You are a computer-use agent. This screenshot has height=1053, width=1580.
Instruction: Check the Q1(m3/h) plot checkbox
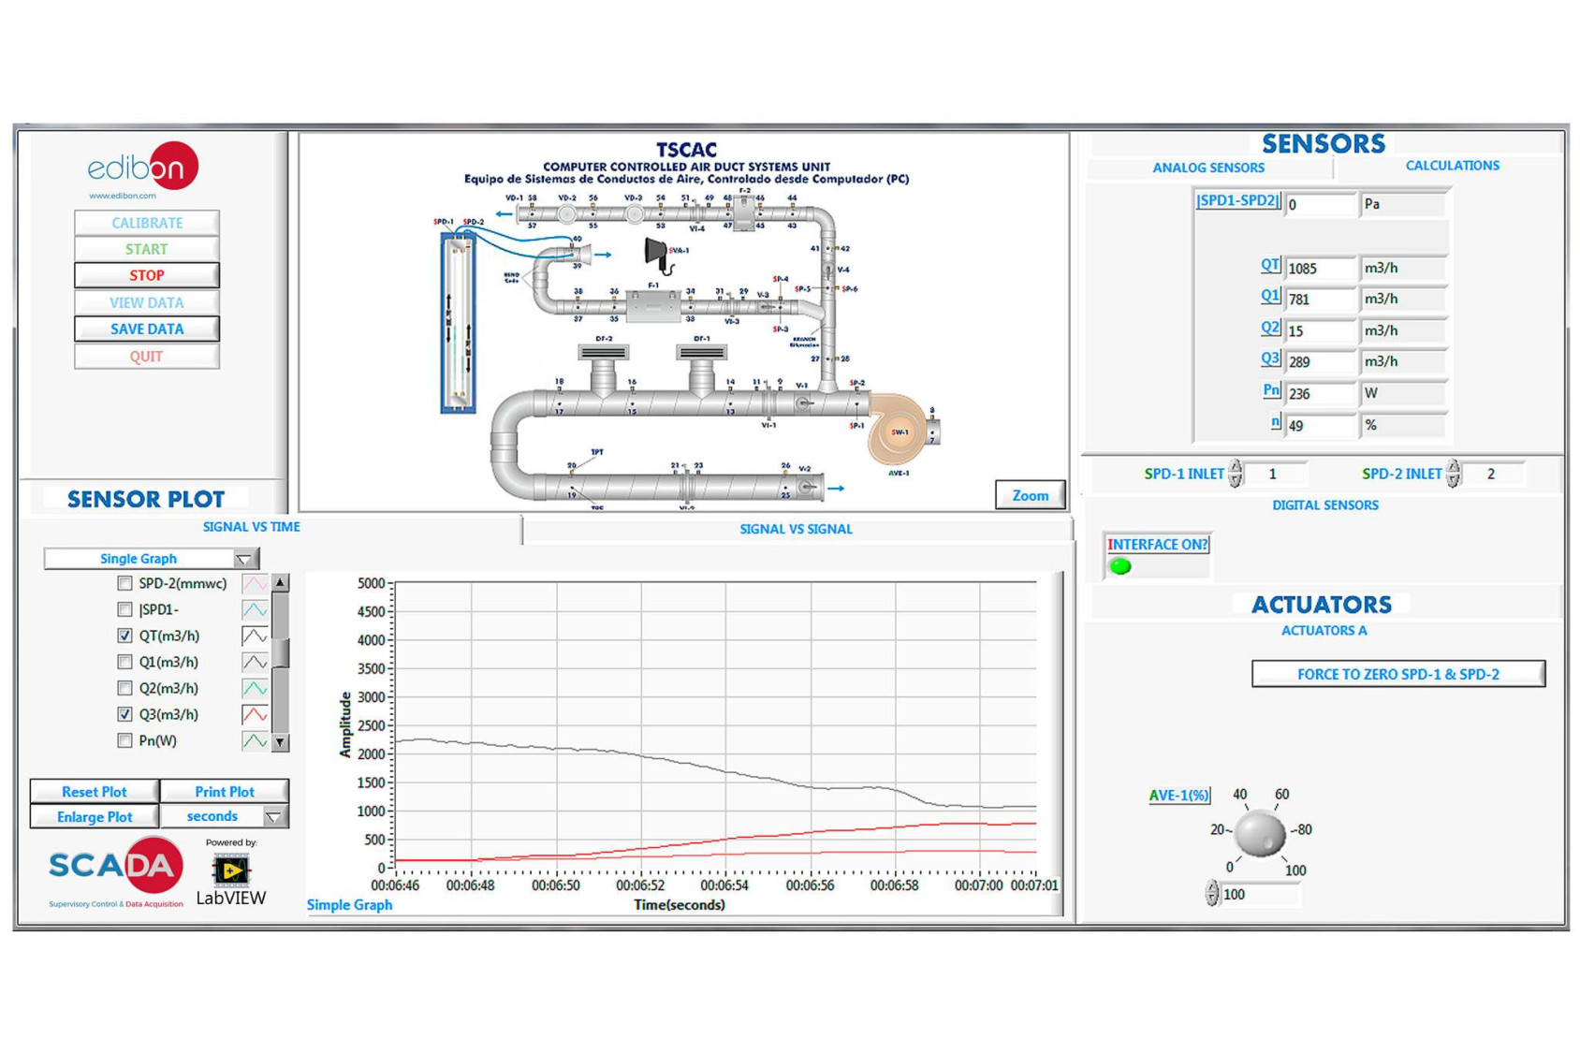pyautogui.click(x=124, y=662)
